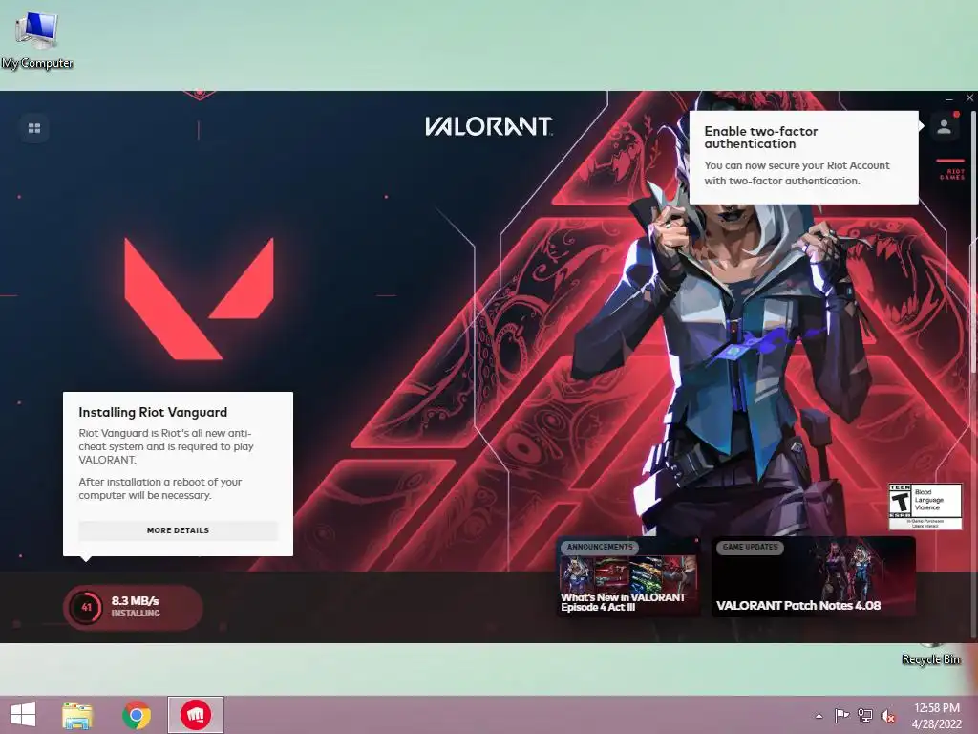This screenshot has height=734, width=978.
Task: Click the Installing Riot Vanguard heading
Action: click(153, 413)
